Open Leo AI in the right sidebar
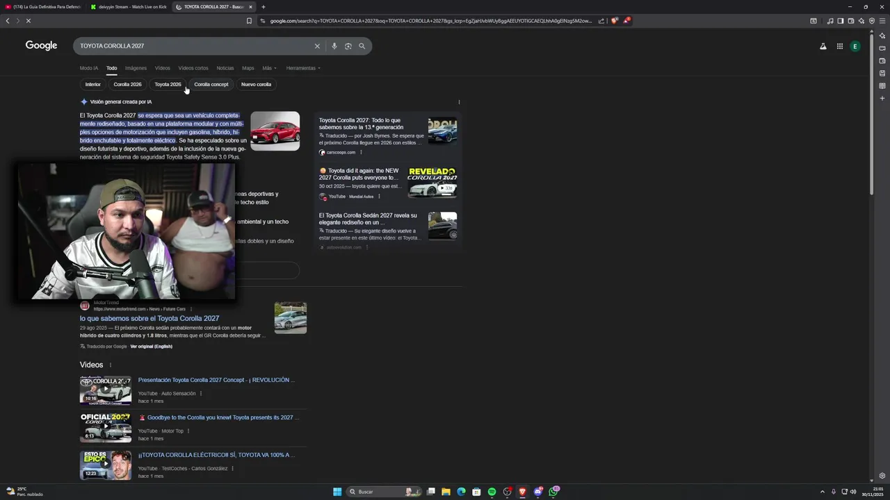 click(882, 36)
